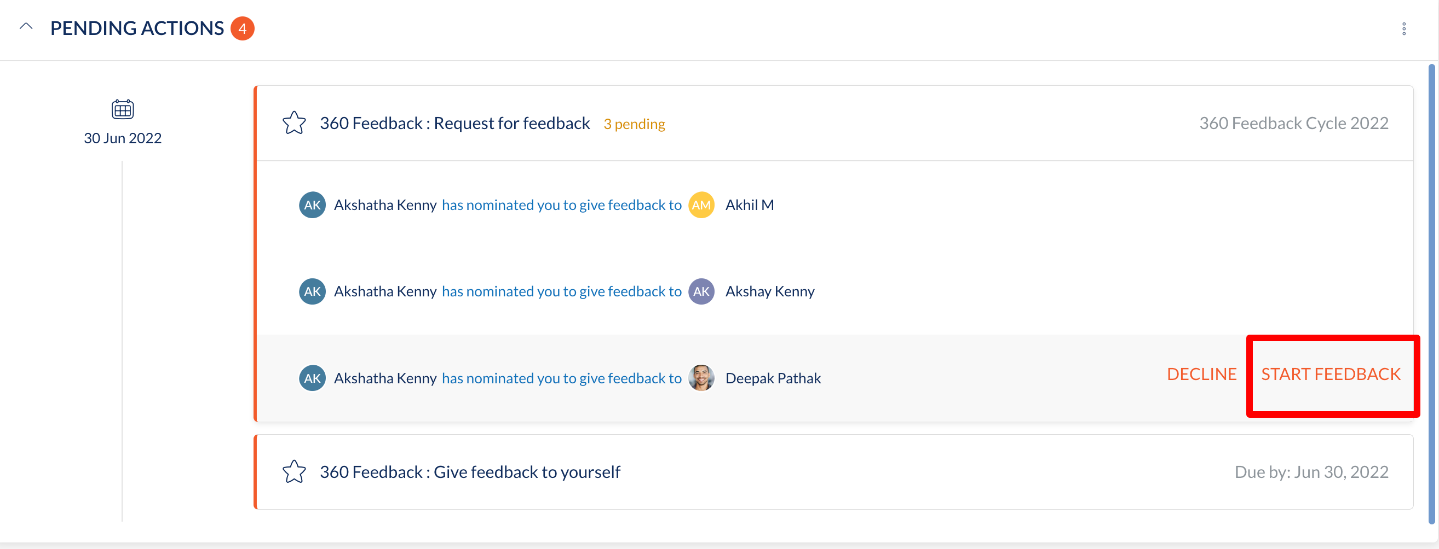Image resolution: width=1439 pixels, height=549 pixels.
Task: Click the 360 Feedback Cycle 2022 text
Action: (x=1294, y=122)
